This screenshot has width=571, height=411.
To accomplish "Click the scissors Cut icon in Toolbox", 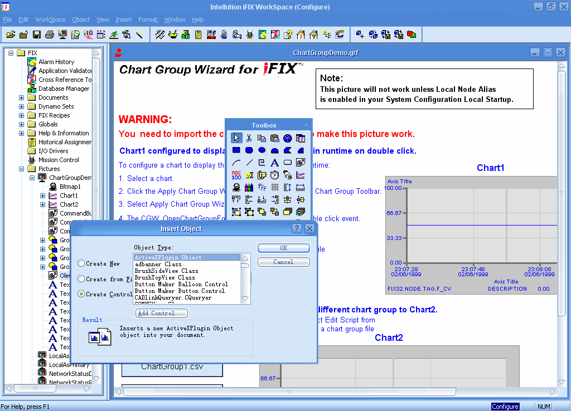I will tap(249, 138).
